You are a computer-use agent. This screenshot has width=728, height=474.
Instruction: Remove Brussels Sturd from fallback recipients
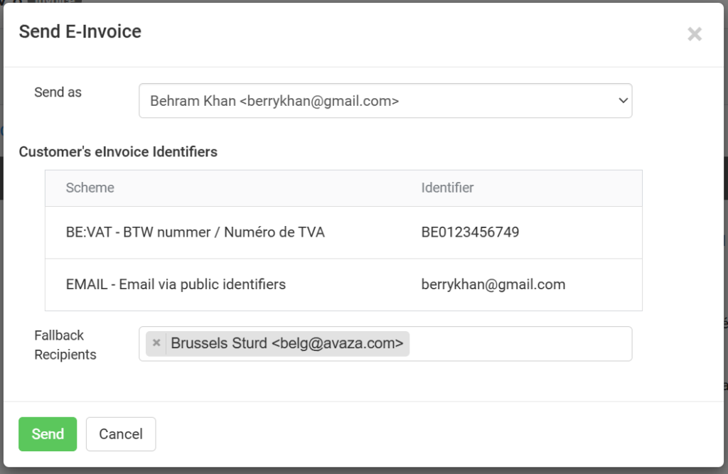tap(156, 343)
